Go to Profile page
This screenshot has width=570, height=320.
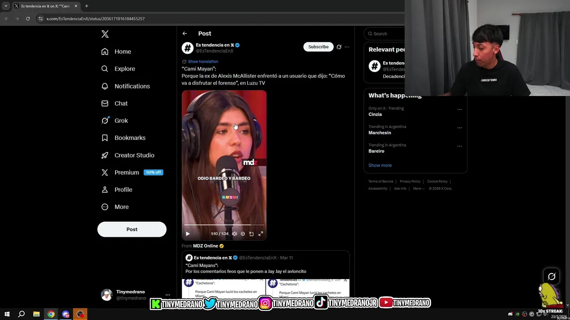(117, 190)
